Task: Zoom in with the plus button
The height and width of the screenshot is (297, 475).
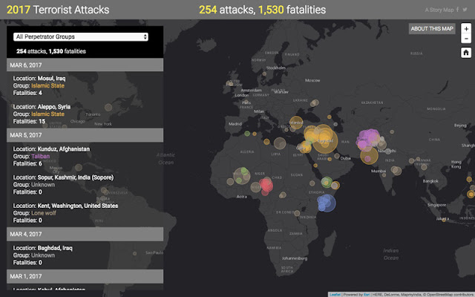Action: pyautogui.click(x=466, y=28)
